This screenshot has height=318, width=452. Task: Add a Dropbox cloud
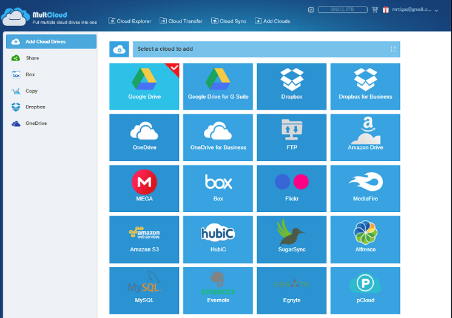click(x=291, y=87)
